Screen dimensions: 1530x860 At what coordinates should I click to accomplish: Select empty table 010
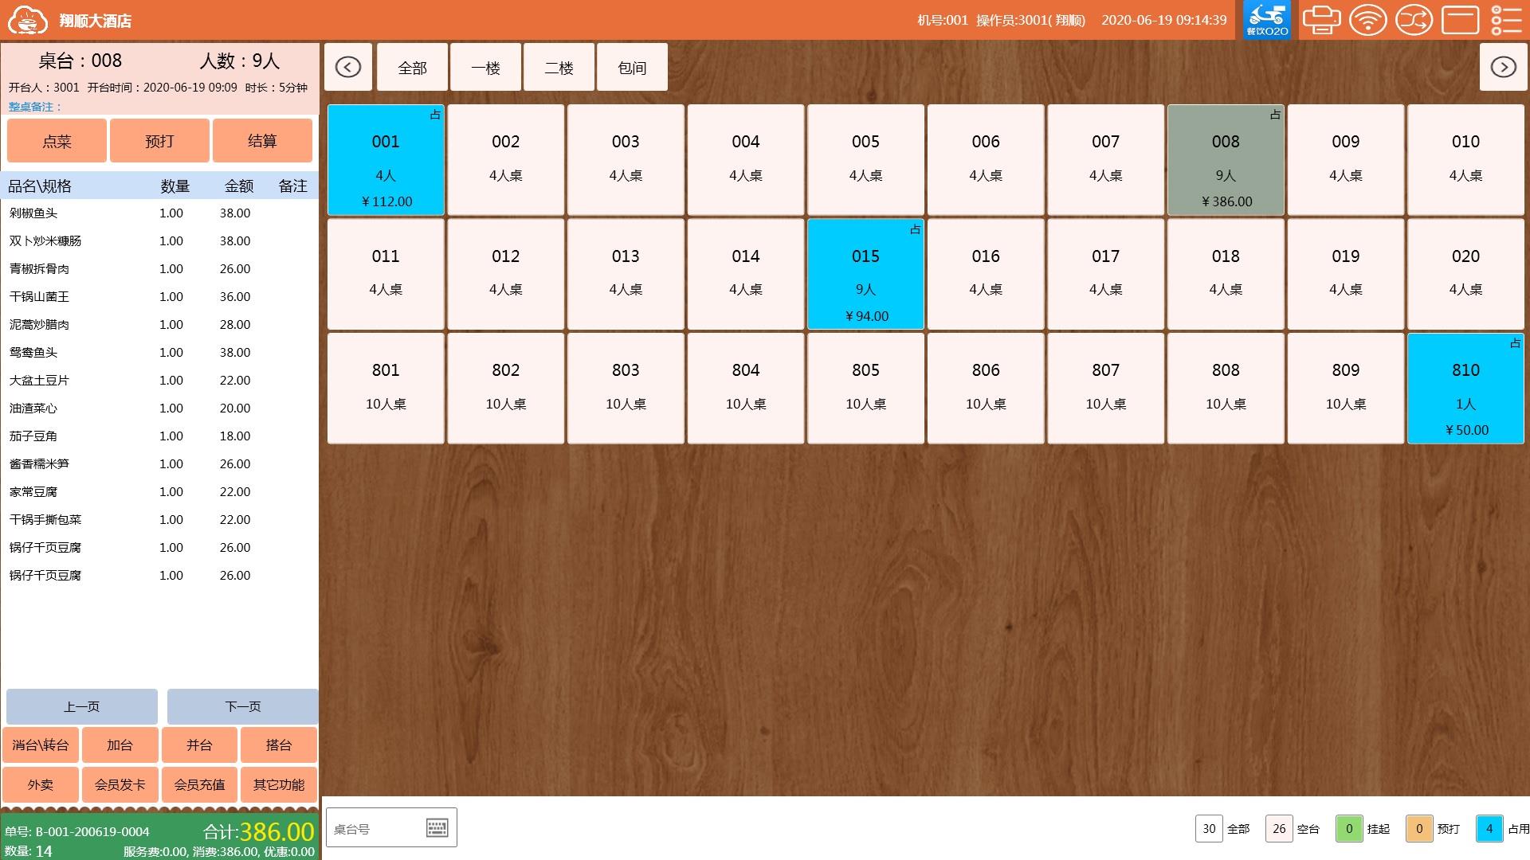click(1465, 160)
